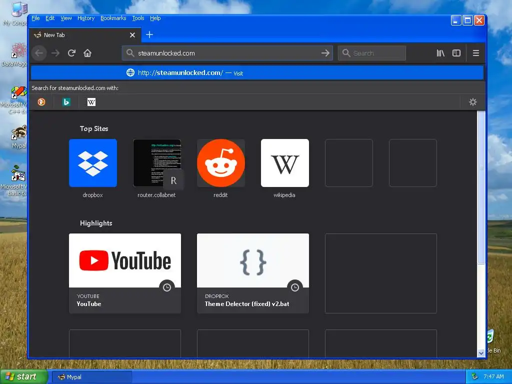The width and height of the screenshot is (512, 384).
Task: Click the scroll down arrow of the page scrollbar
Action: (481, 353)
